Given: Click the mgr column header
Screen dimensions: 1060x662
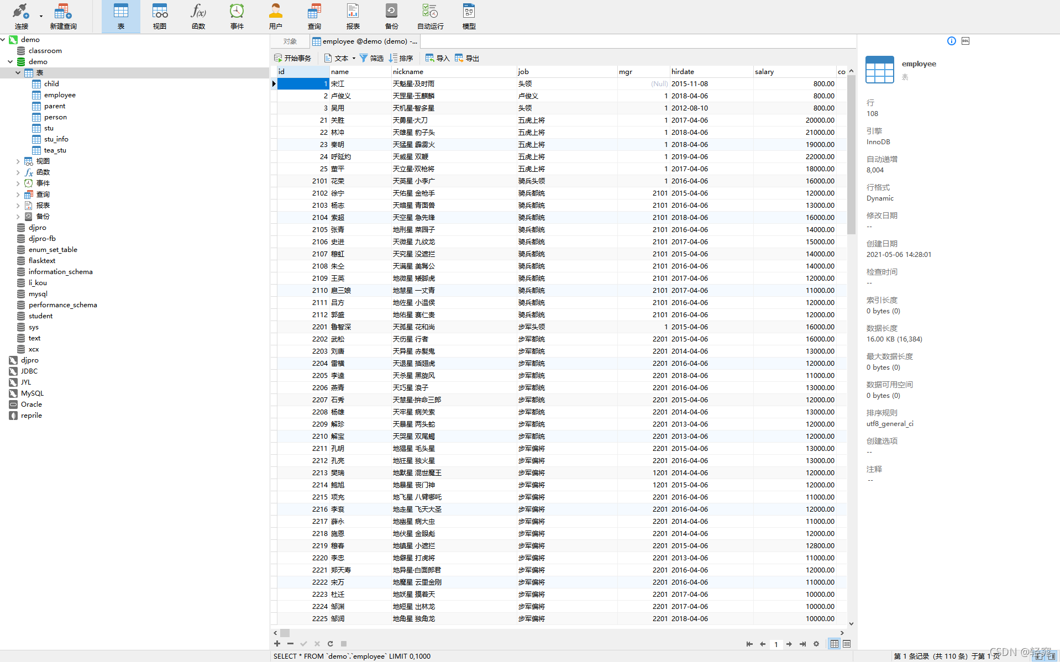Looking at the screenshot, I should point(643,72).
